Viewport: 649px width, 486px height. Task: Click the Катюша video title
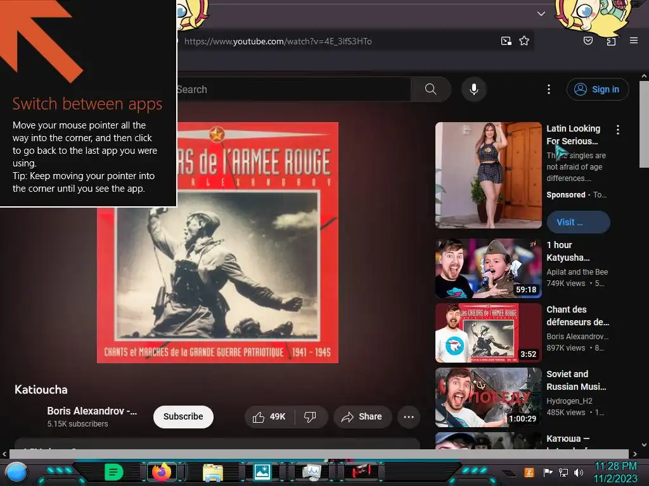tap(568, 439)
